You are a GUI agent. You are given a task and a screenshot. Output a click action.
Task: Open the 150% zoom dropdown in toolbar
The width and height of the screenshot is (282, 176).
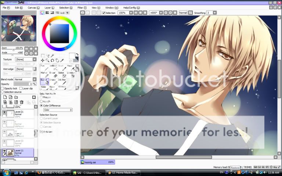131,12
